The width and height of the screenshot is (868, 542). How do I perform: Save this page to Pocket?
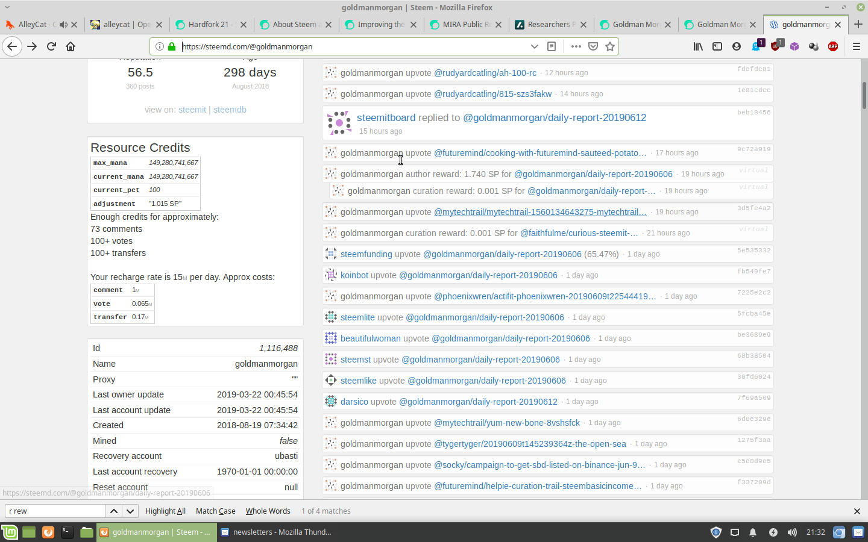pyautogui.click(x=593, y=46)
